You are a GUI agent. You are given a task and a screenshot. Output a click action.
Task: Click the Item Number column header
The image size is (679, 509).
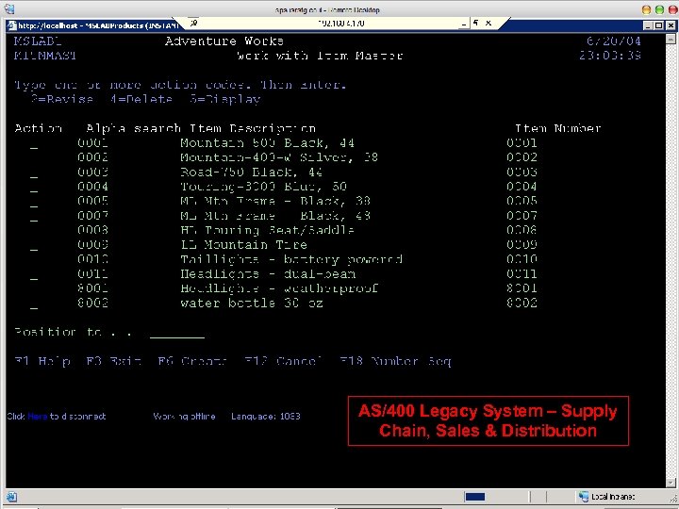[557, 128]
